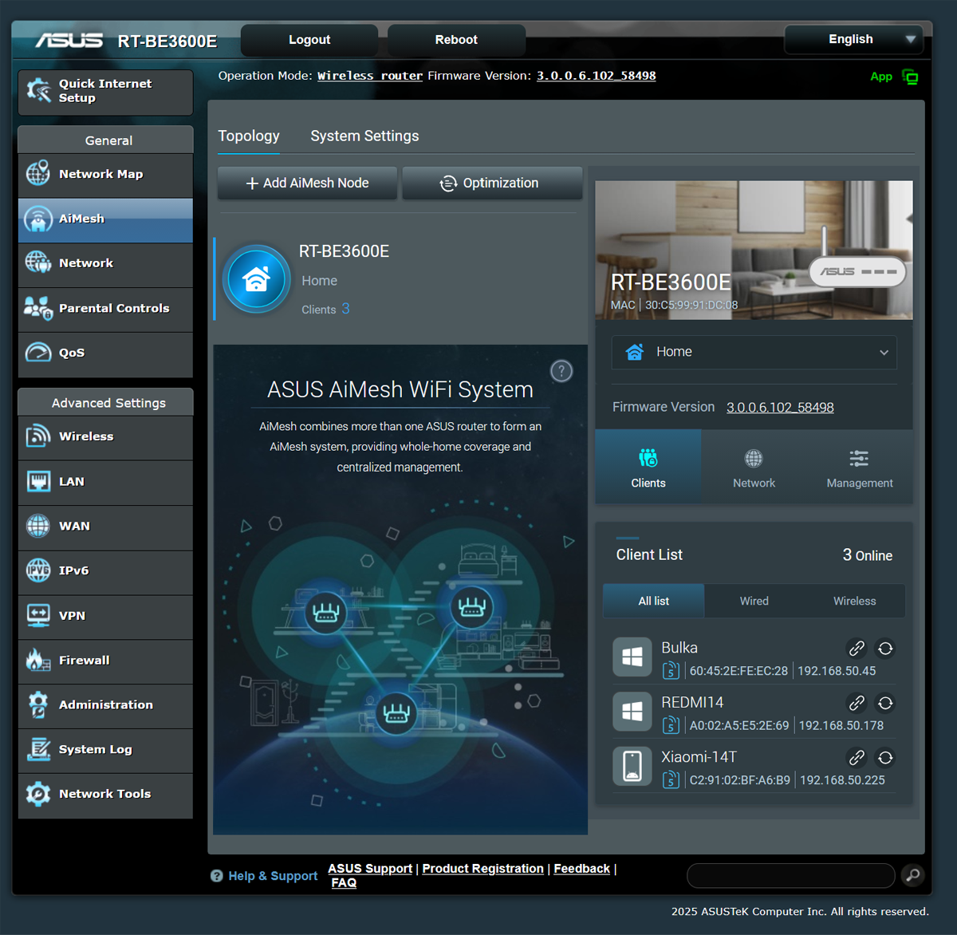Click the search magnifier icon
This screenshot has height=935, width=957.
pos(913,875)
